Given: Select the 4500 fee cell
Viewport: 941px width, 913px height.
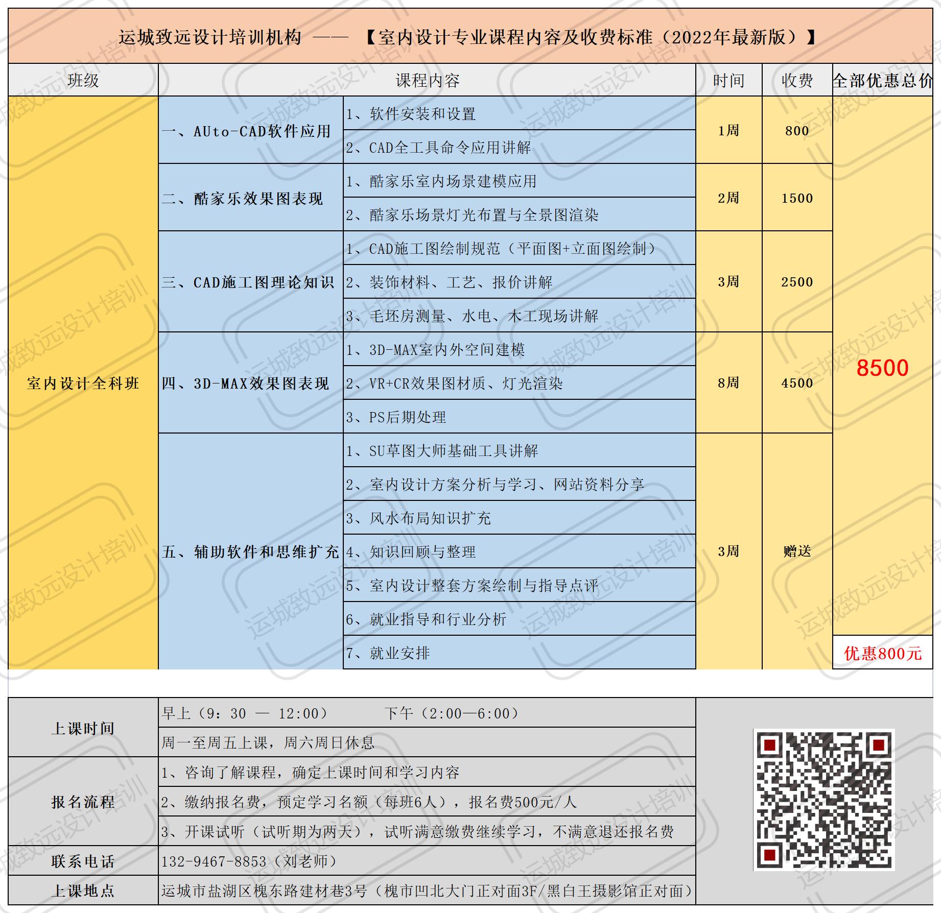Looking at the screenshot, I should [797, 383].
